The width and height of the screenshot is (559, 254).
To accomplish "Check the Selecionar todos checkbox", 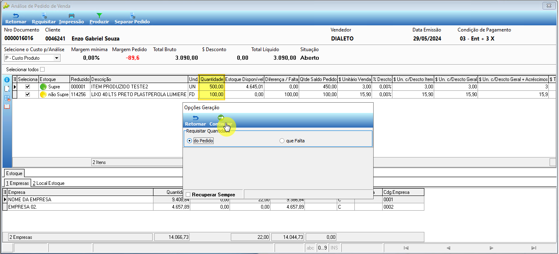I will click(x=42, y=70).
